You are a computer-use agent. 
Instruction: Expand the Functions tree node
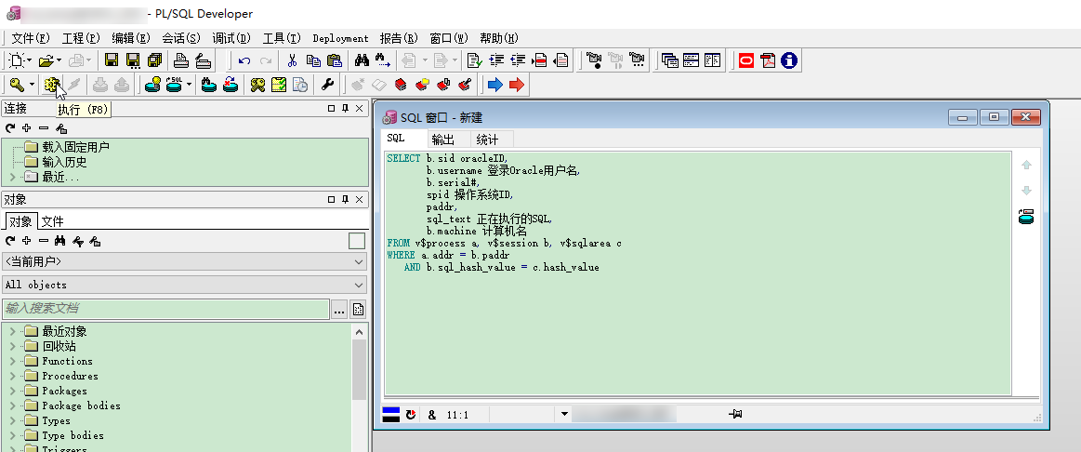[12, 361]
